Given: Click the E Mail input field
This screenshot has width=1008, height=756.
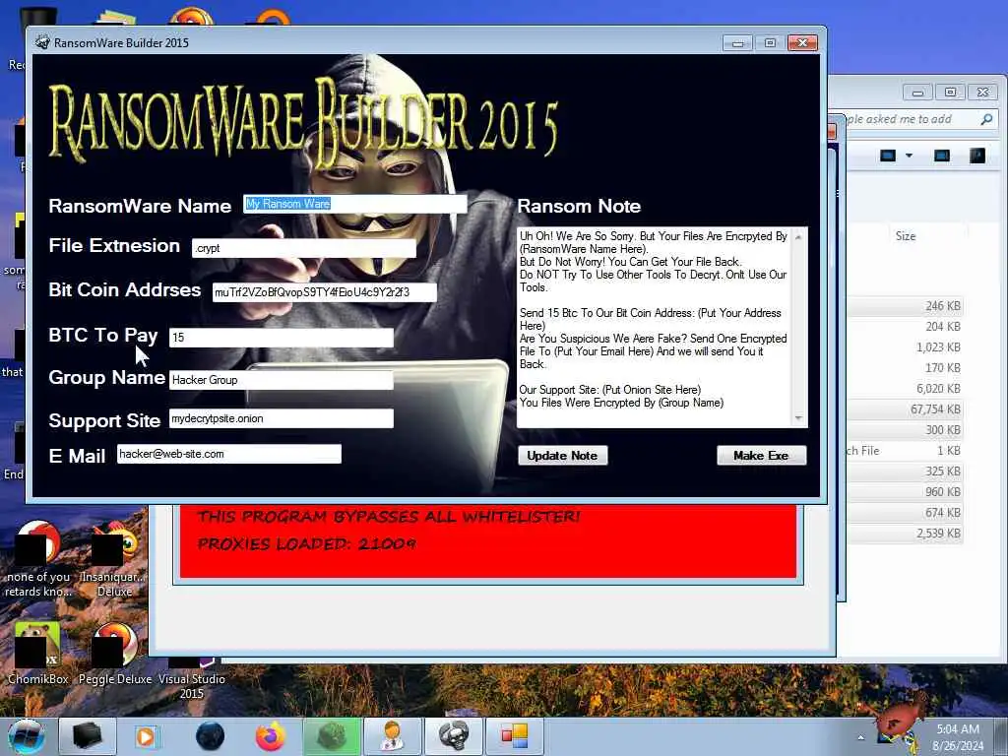Looking at the screenshot, I should coord(228,454).
